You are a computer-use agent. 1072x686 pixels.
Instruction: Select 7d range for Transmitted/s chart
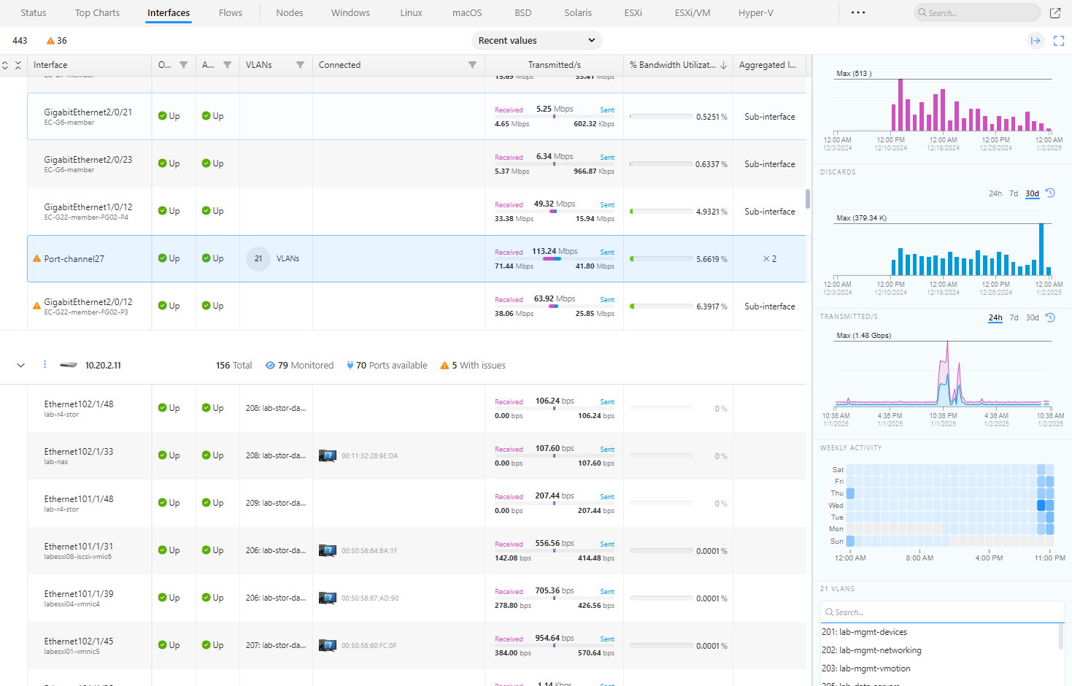coord(1014,318)
